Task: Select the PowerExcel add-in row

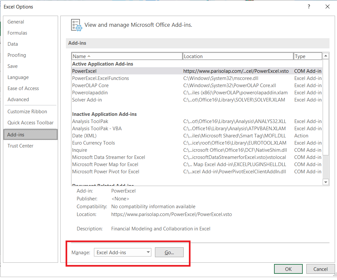Action: click(x=197, y=71)
